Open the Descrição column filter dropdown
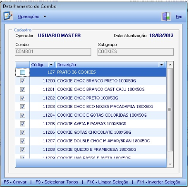188x188 pixels. [161, 65]
